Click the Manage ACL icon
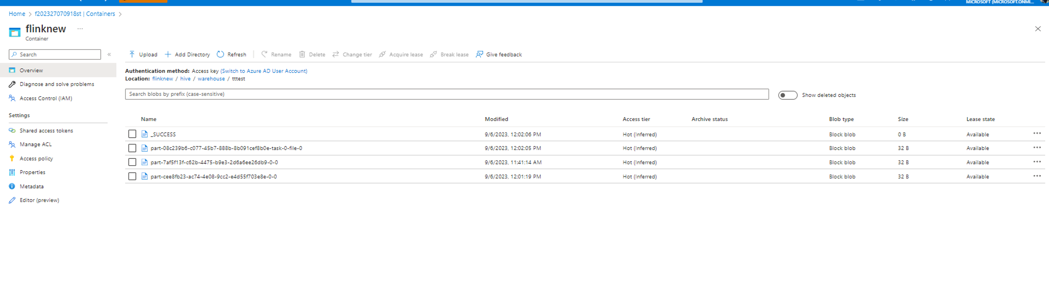Screen dimensions: 1049x283 12,144
